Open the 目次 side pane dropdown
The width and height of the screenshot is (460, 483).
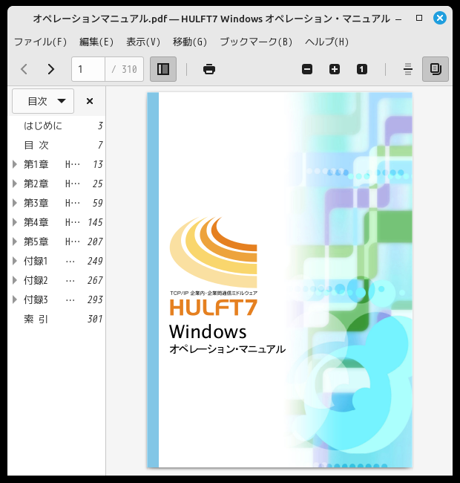(x=43, y=101)
